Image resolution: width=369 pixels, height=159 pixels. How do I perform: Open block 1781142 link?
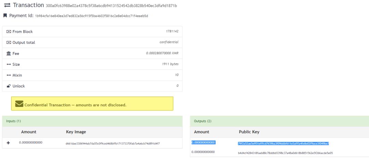tap(172, 31)
